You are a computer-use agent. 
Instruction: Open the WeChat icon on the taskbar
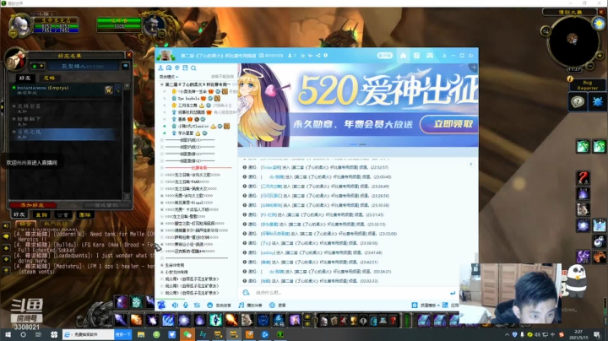tap(187, 334)
